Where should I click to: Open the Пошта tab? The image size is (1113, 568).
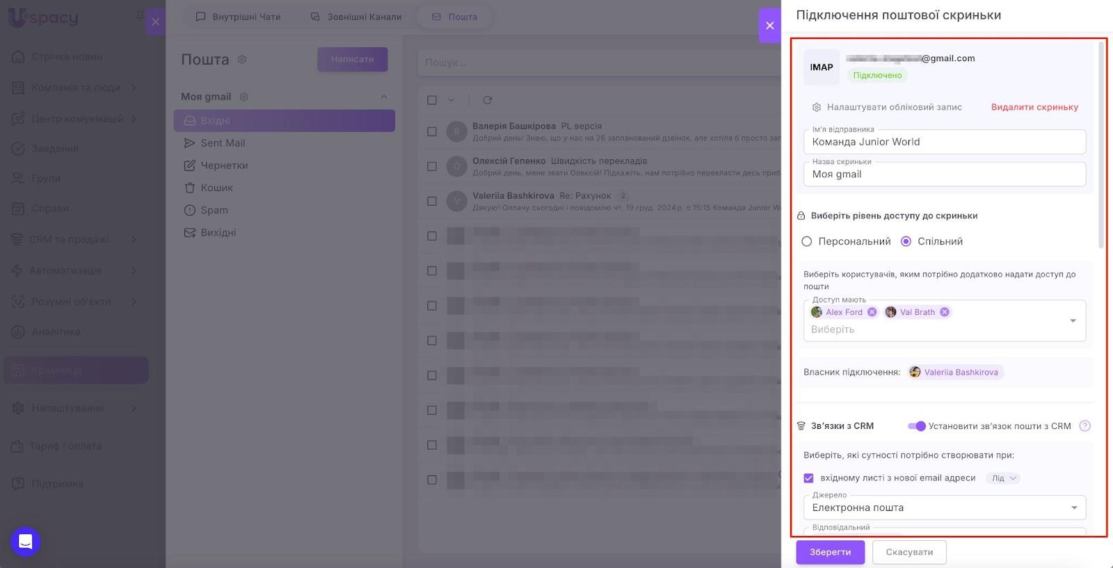tap(454, 17)
